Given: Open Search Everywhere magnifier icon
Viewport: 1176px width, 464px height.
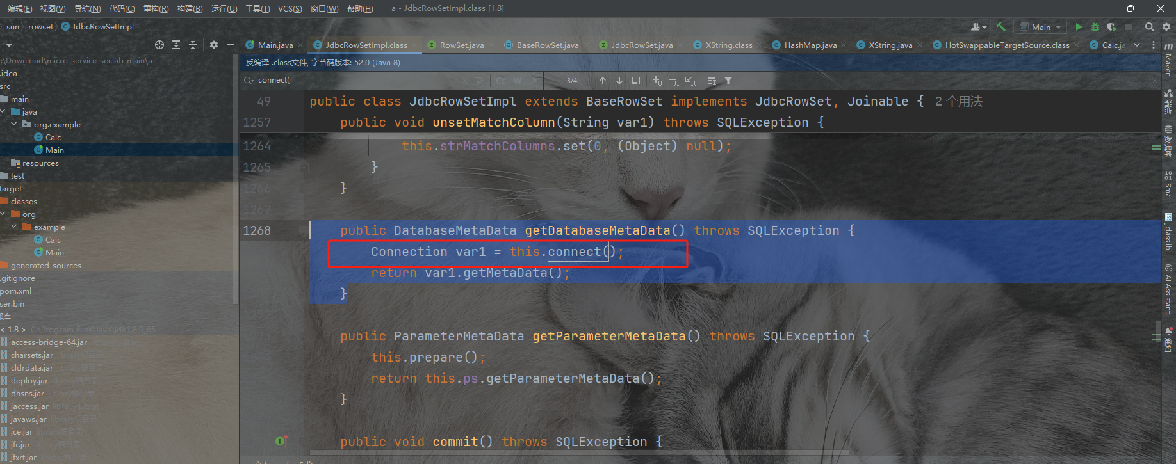Looking at the screenshot, I should click(1150, 27).
